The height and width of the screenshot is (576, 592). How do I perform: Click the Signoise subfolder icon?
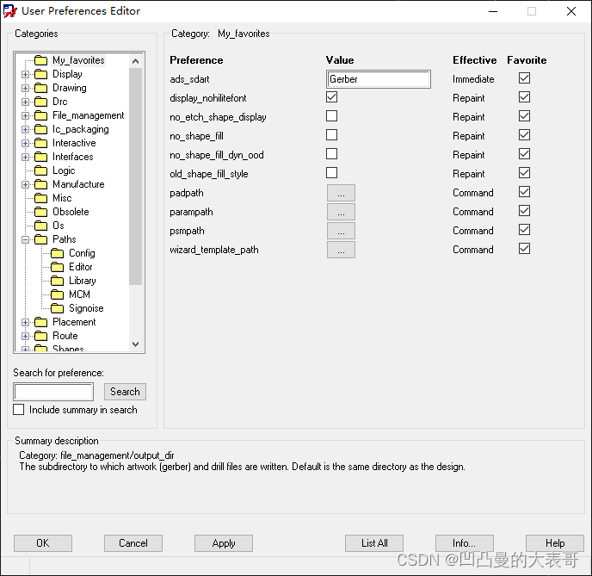57,308
